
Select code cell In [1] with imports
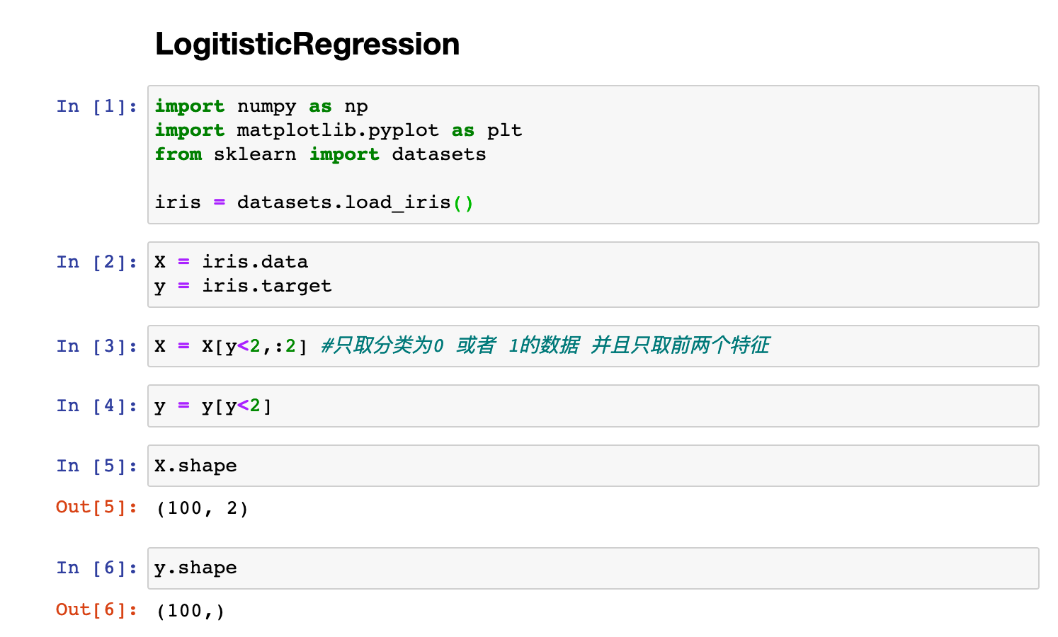(x=593, y=154)
